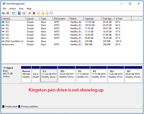The image size is (144, 114).
Task: Click the Properties checkmark page icon
Action: coord(38,13)
